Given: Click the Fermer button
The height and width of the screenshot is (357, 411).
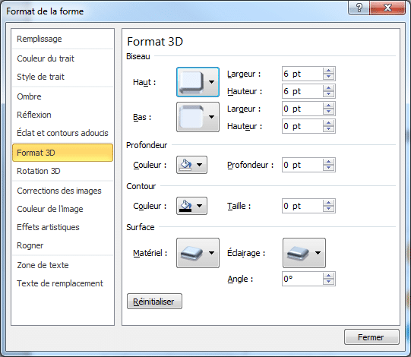Looking at the screenshot, I should point(371,337).
